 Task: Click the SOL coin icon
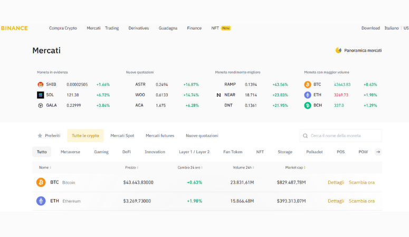(x=40, y=95)
